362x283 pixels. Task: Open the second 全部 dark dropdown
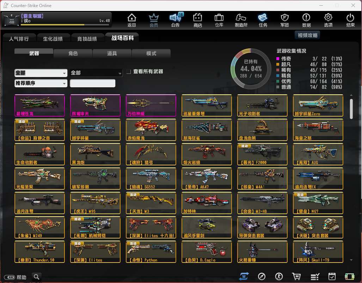[x=96, y=73]
